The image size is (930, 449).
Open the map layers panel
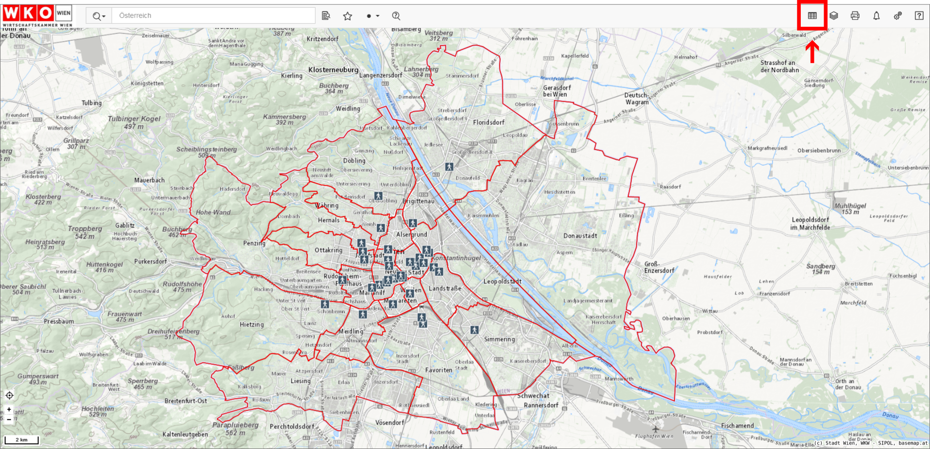[834, 16]
